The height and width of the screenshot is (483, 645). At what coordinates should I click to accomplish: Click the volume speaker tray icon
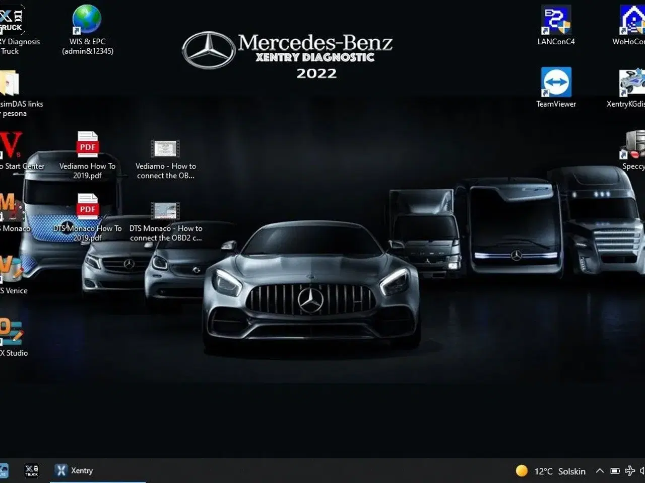click(x=642, y=471)
